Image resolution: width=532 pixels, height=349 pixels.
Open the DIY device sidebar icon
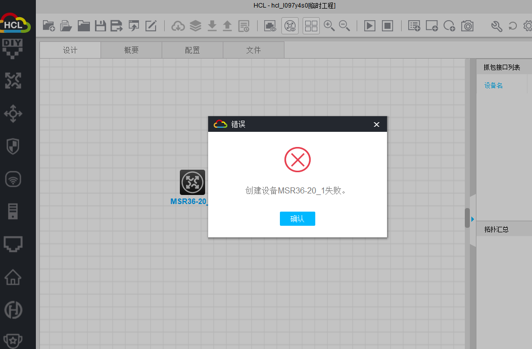click(x=13, y=49)
